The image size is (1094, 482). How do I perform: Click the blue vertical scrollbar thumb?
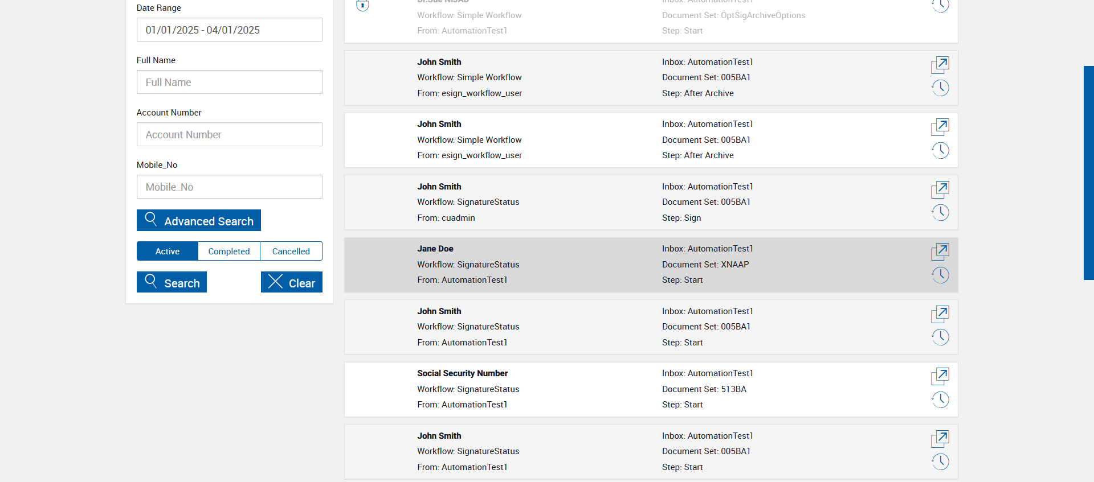pyautogui.click(x=1088, y=173)
